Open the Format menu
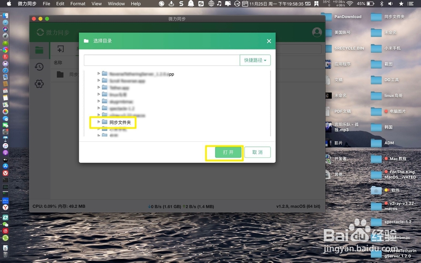The image size is (421, 263). click(78, 4)
